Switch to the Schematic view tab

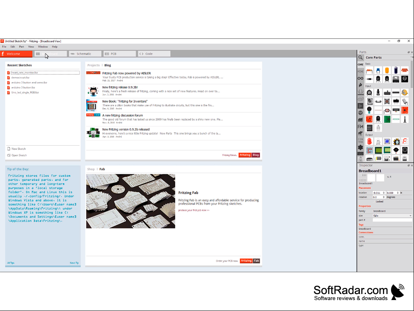(x=85, y=54)
